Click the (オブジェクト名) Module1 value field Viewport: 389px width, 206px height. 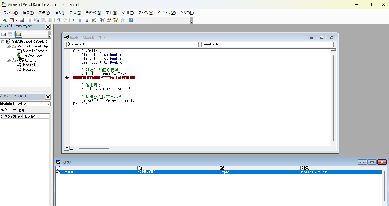tap(36, 116)
